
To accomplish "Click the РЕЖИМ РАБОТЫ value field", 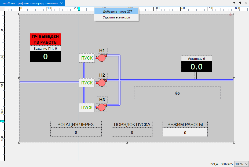I will [185, 133].
